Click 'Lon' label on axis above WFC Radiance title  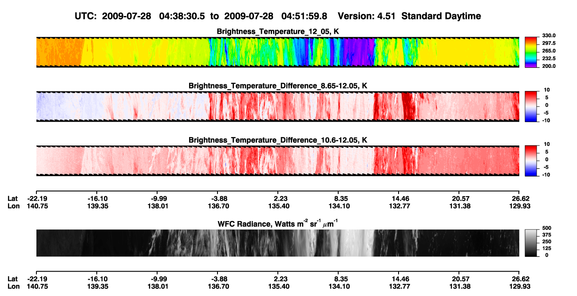point(14,206)
